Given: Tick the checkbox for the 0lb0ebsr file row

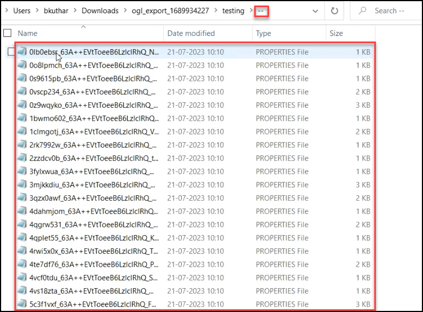Looking at the screenshot, I should coord(11,52).
